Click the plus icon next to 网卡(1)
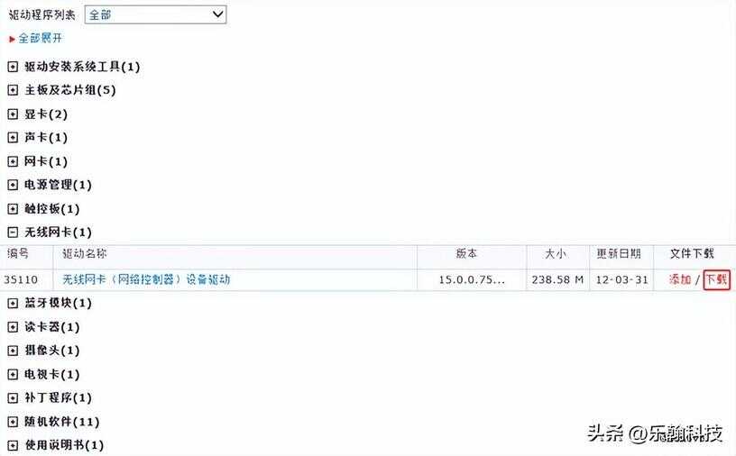The height and width of the screenshot is (456, 736). coord(13,161)
